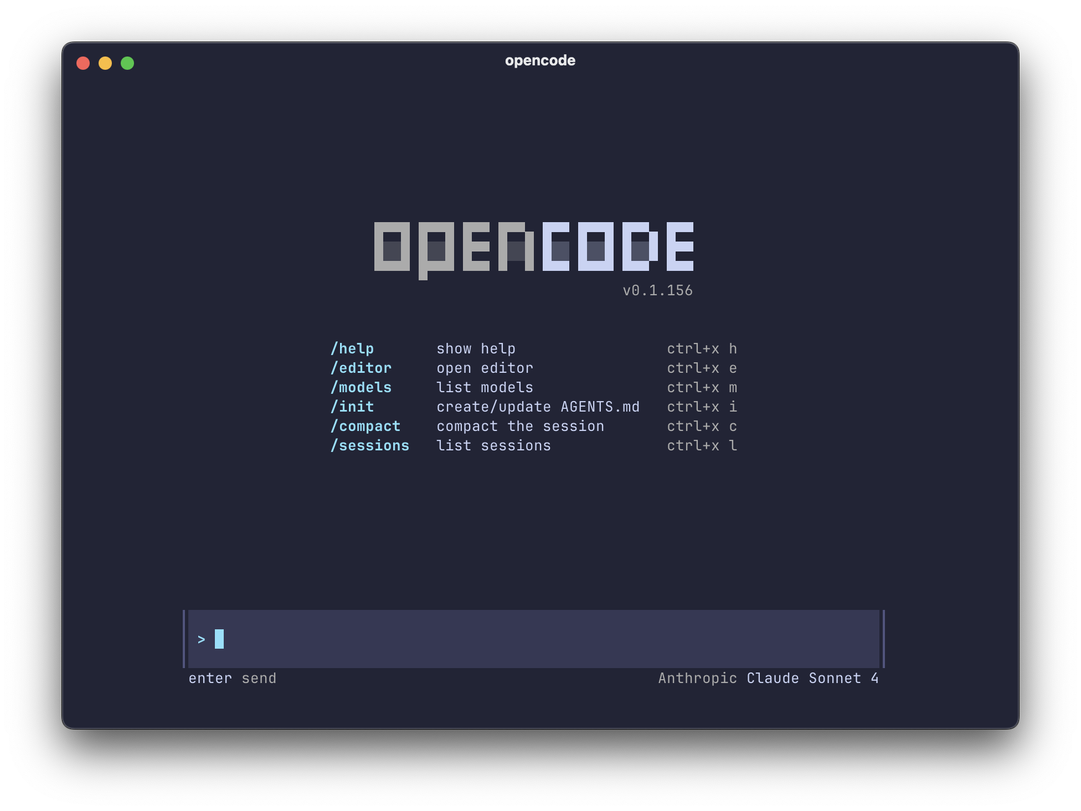
Task: Select the /help command
Action: 352,348
